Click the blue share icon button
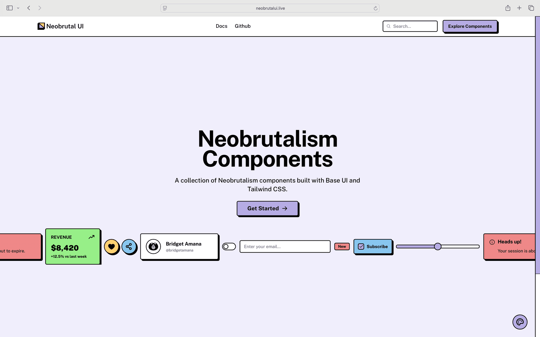 (129, 247)
